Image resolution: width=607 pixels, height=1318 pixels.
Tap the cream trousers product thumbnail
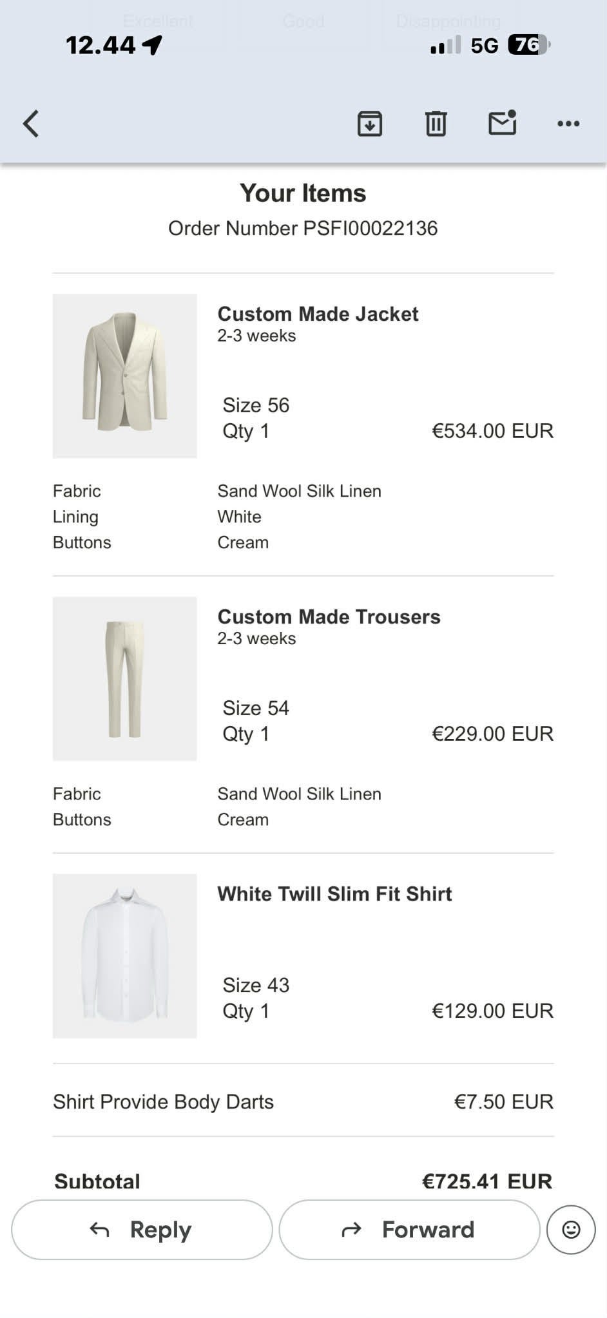tap(125, 679)
